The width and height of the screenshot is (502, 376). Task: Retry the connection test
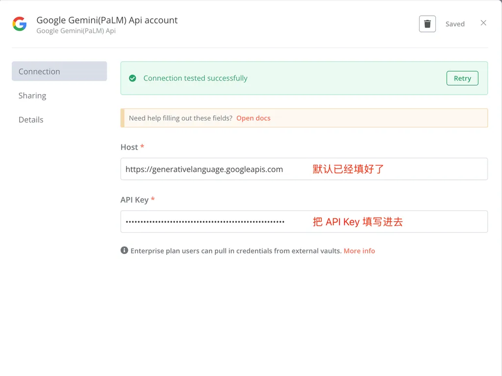[x=462, y=78]
